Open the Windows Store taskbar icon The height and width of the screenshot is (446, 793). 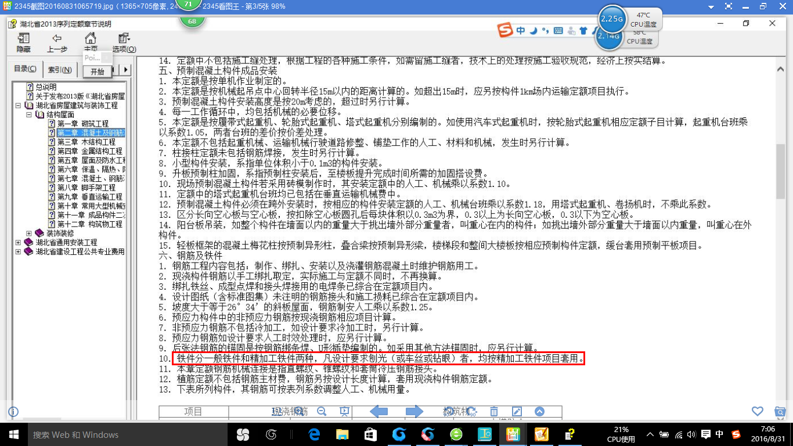click(370, 434)
